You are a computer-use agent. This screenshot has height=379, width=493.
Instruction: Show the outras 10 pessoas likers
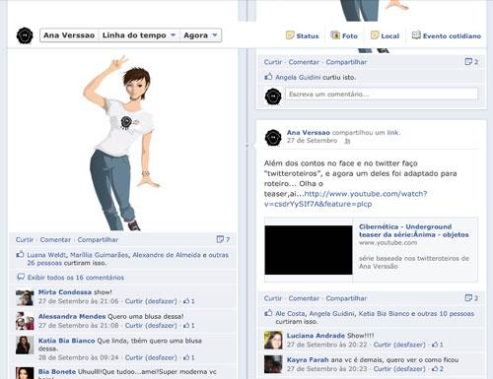[x=446, y=314]
